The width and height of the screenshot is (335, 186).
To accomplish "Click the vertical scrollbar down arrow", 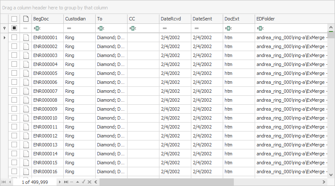I will coord(331,174).
